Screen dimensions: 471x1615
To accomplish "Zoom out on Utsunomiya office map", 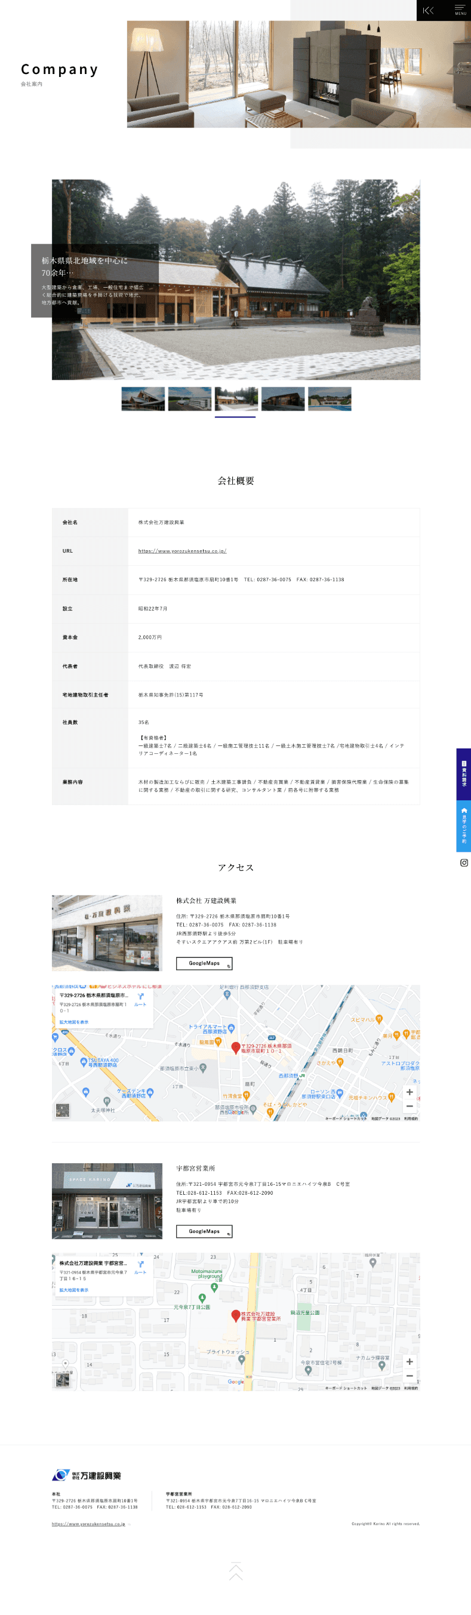I will [410, 1376].
